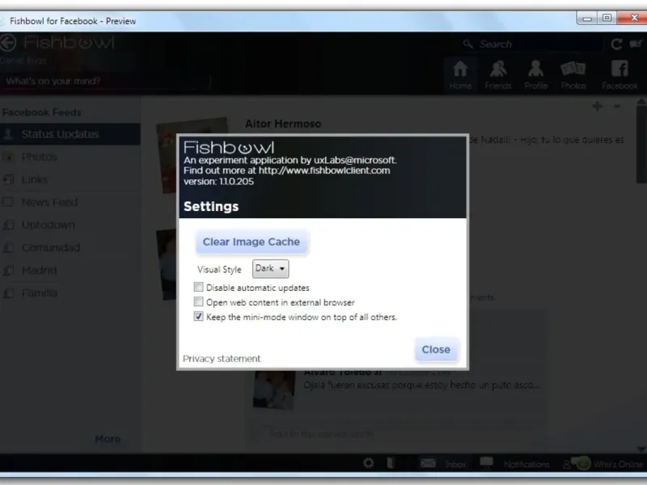The height and width of the screenshot is (485, 647).
Task: Click the refresh icon next to Search
Action: point(616,44)
